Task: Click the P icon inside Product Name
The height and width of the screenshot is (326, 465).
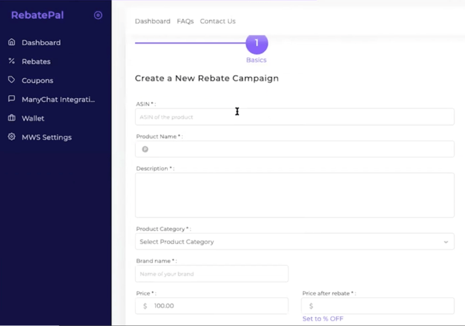Action: point(145,149)
